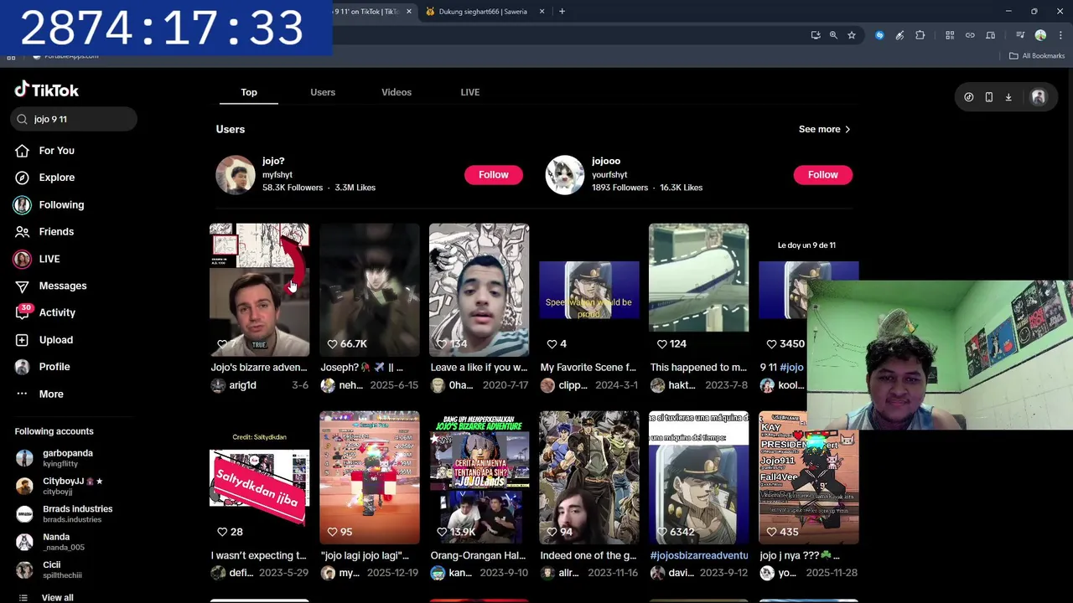
Task: Open the LIVE section in sidebar
Action: pos(49,259)
